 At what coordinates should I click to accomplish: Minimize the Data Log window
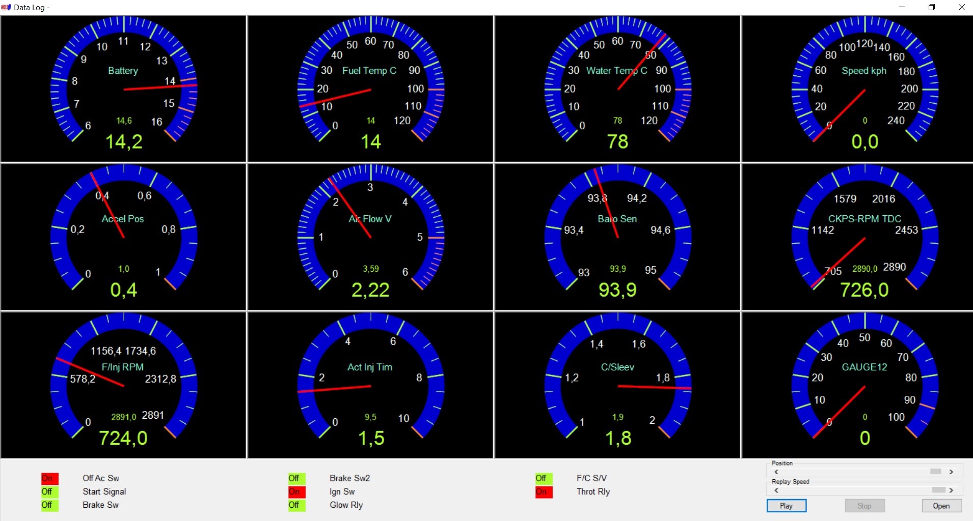[902, 7]
